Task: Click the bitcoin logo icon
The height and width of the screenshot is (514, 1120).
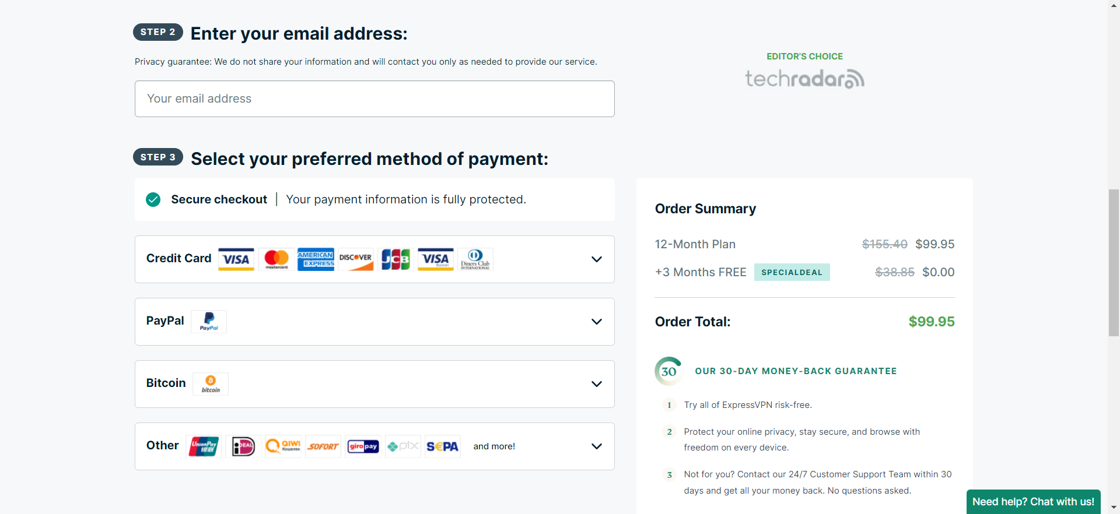Action: tap(211, 384)
